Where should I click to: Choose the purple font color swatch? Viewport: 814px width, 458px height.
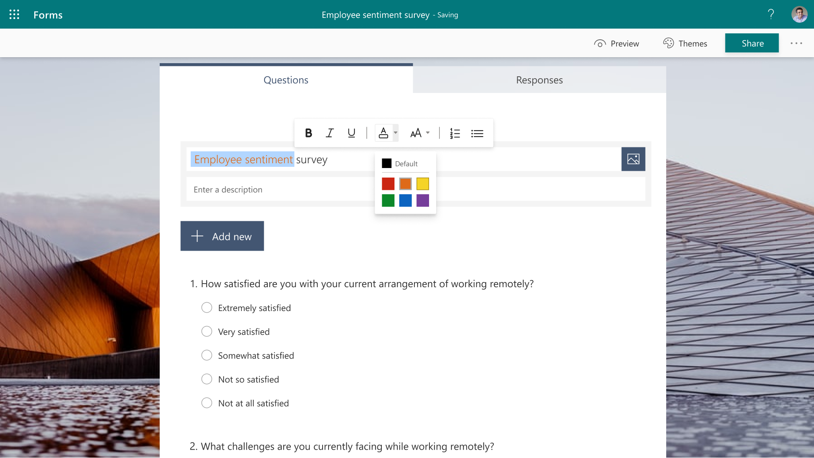pyautogui.click(x=423, y=201)
